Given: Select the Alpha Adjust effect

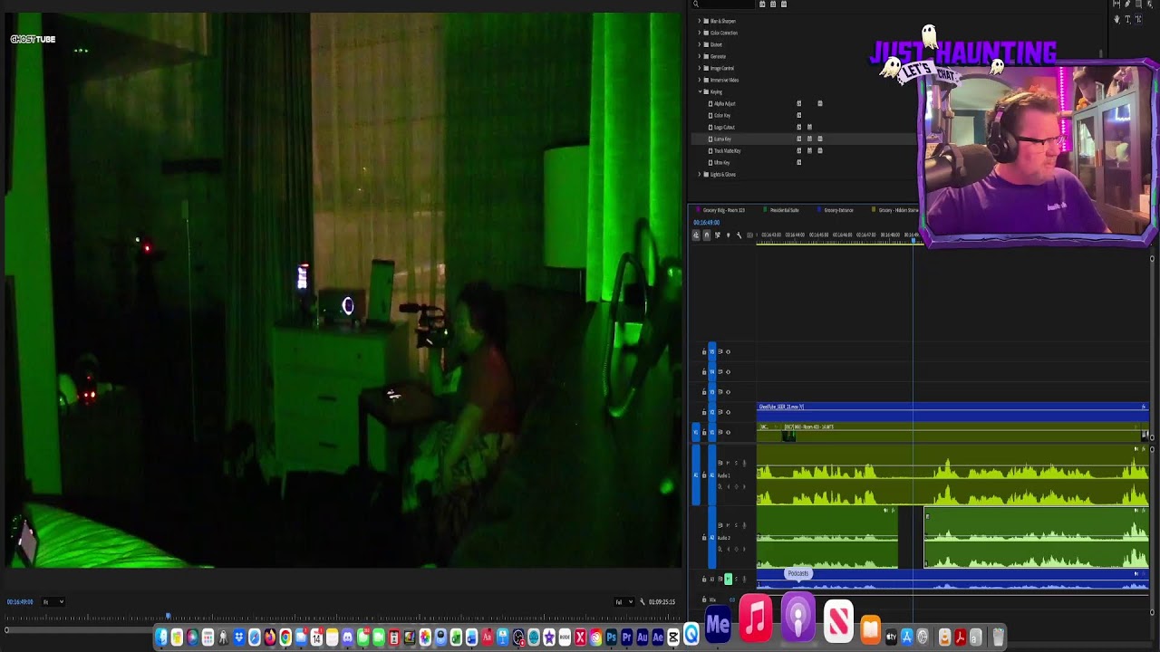Looking at the screenshot, I should [x=724, y=103].
